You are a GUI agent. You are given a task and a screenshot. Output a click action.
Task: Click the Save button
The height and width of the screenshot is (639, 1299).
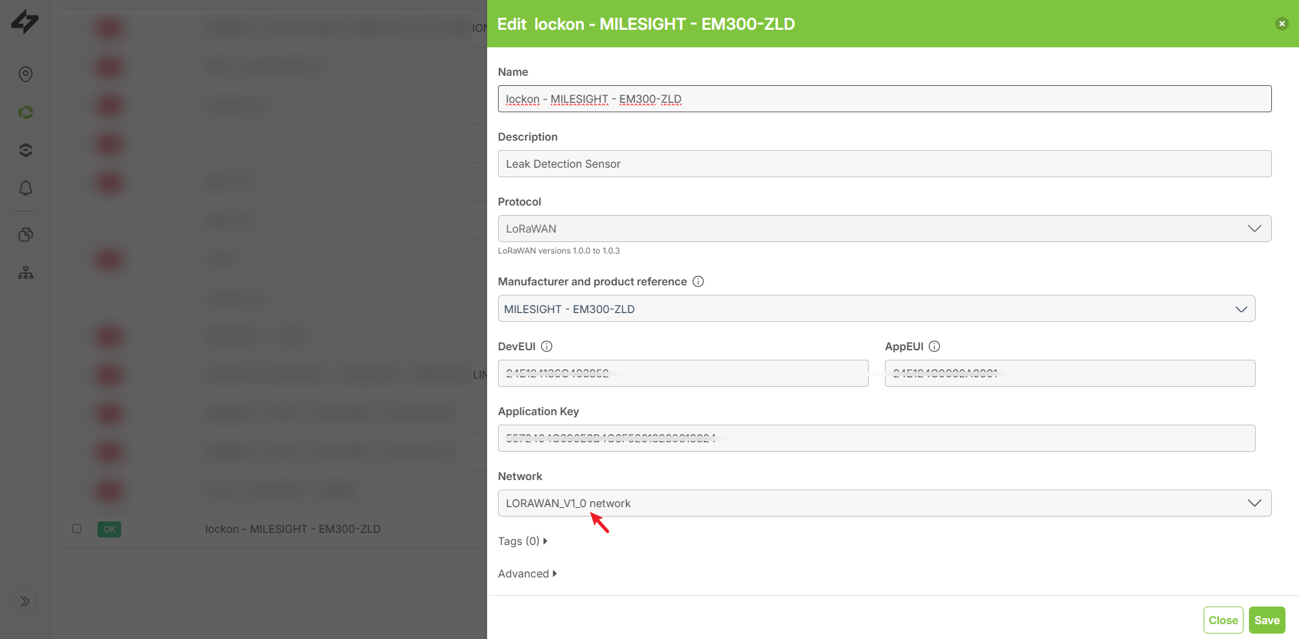[1267, 620]
